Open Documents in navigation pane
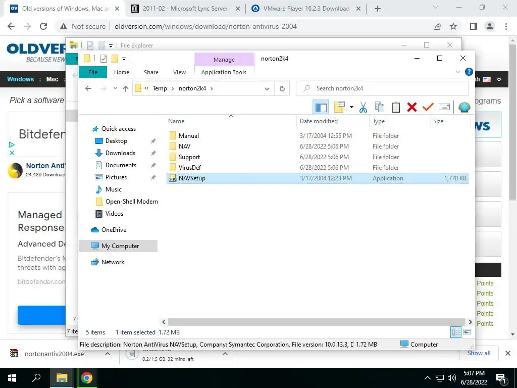Screen dimensions: 517x388 point(120,165)
